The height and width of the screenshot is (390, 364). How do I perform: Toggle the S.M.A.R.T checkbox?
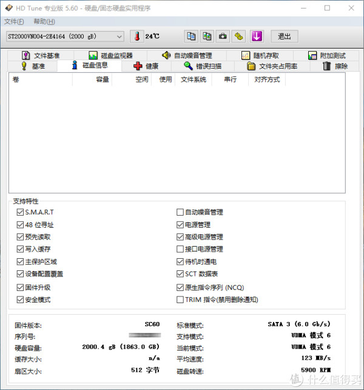21,212
